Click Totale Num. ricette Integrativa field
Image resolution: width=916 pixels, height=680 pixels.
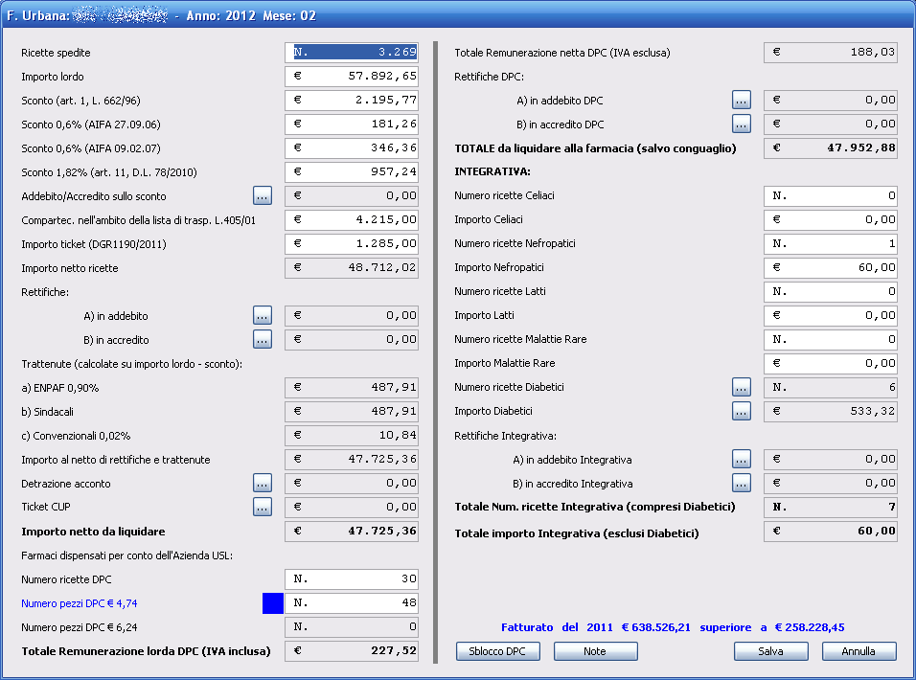click(x=831, y=507)
